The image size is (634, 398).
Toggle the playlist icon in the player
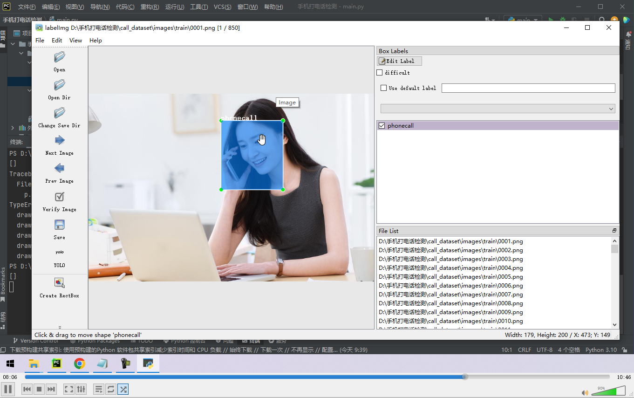[99, 389]
